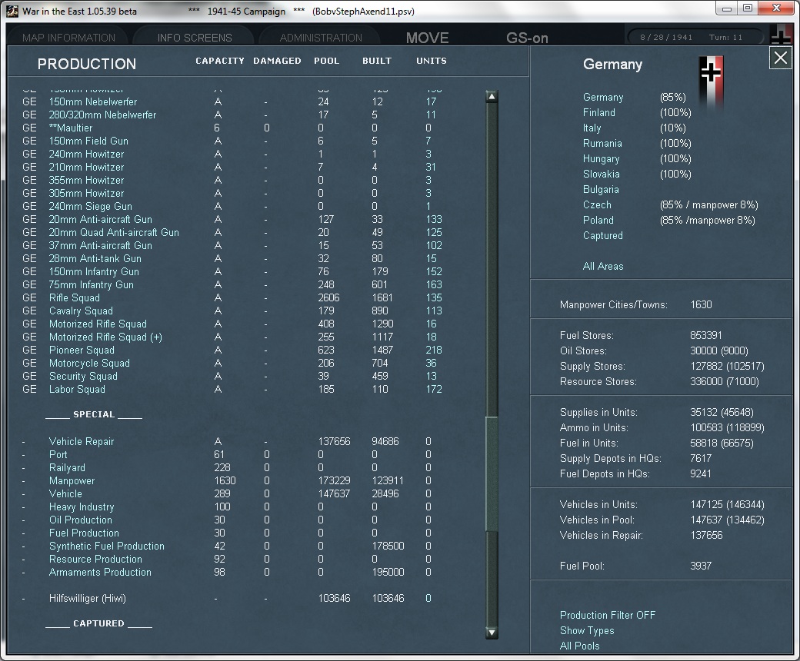Image resolution: width=800 pixels, height=661 pixels.
Task: Open the 210mm Howitzer entry
Action: 86,167
